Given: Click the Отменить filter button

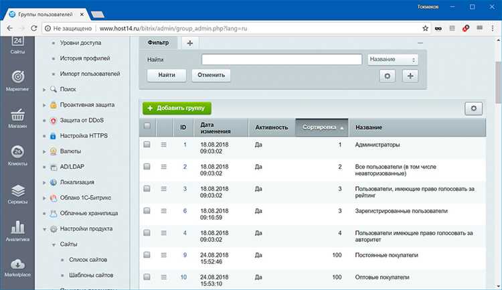Looking at the screenshot, I should pos(211,75).
